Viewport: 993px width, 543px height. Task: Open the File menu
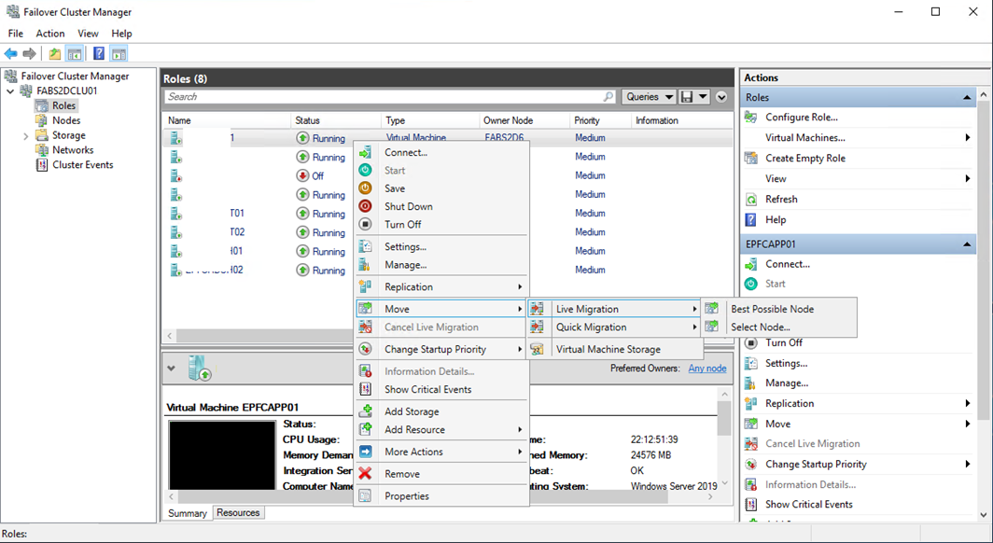point(15,34)
